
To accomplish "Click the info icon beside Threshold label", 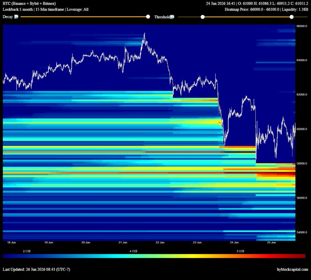I will coord(172,17).
